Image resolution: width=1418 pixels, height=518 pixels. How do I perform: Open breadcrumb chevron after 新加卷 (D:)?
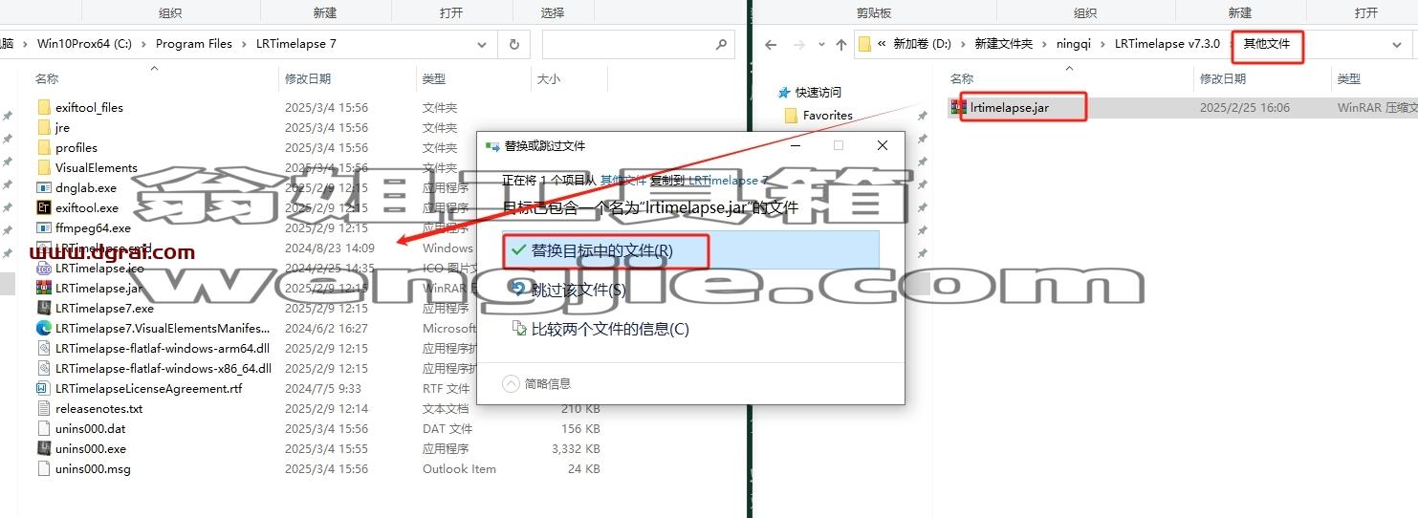[963, 44]
